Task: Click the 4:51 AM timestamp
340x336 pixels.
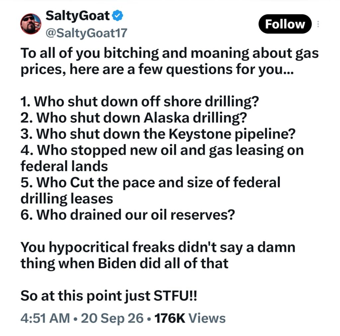Action: 45,318
